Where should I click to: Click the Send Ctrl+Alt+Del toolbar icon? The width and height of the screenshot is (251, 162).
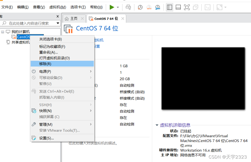tap(128, 7)
